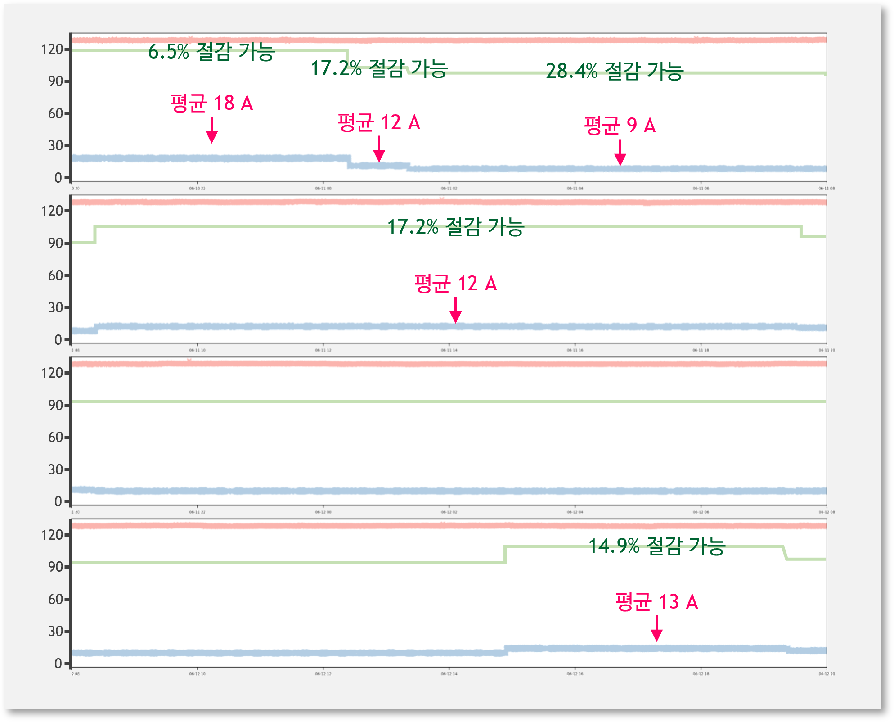Click the 06-12 16 tick on bottom chart

pyautogui.click(x=575, y=674)
